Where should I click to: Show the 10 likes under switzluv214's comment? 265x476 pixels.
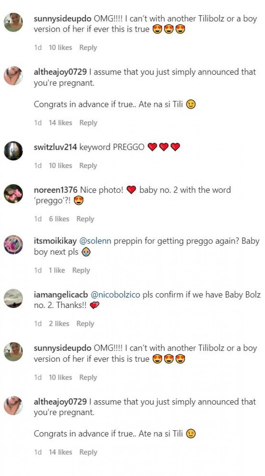pyautogui.click(x=60, y=166)
